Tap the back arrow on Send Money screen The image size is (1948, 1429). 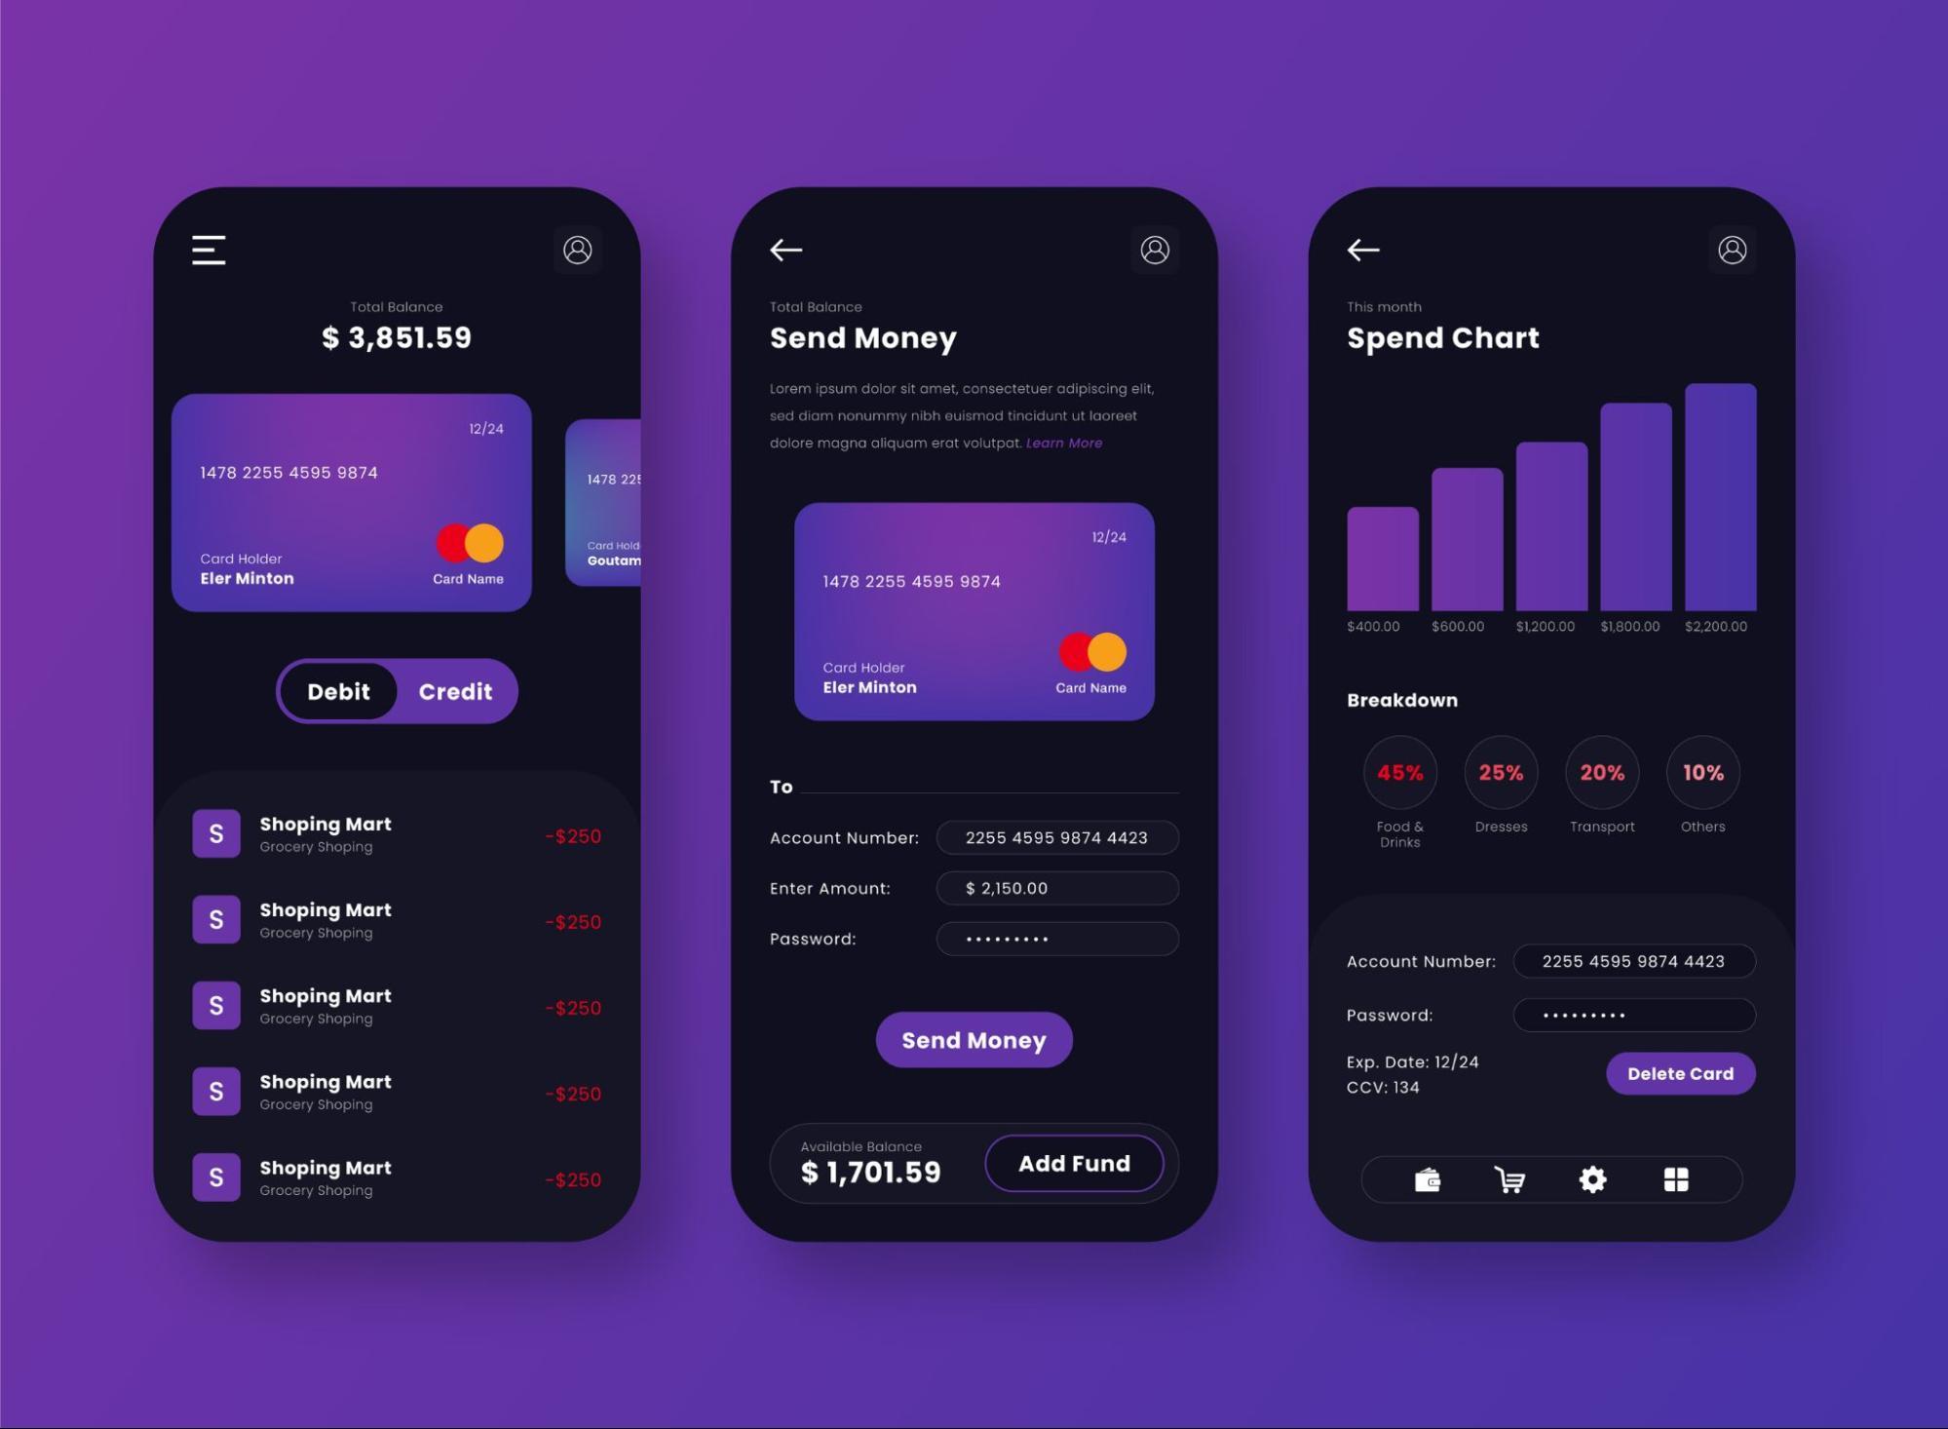[788, 248]
